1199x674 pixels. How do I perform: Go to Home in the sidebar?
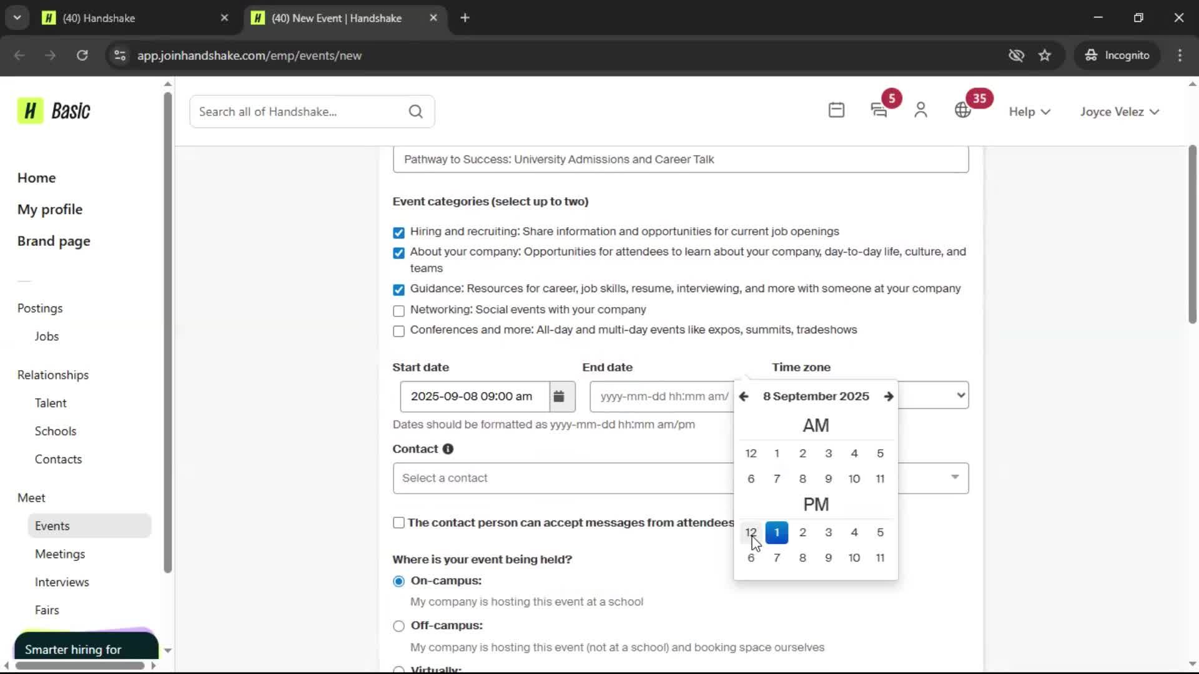point(36,178)
